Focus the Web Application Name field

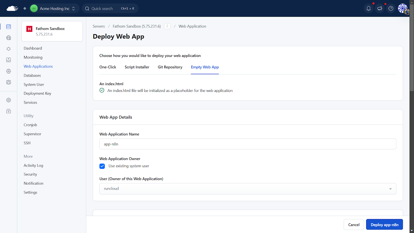coord(248,144)
